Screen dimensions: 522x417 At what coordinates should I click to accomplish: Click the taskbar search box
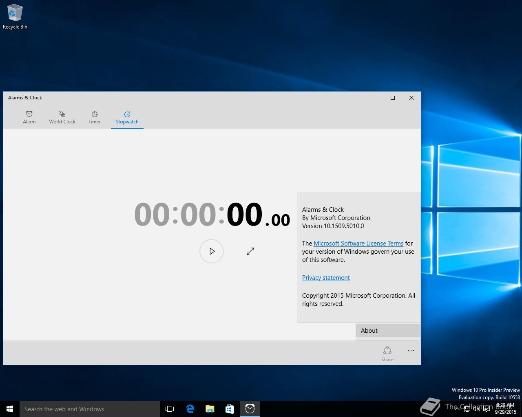pos(90,409)
